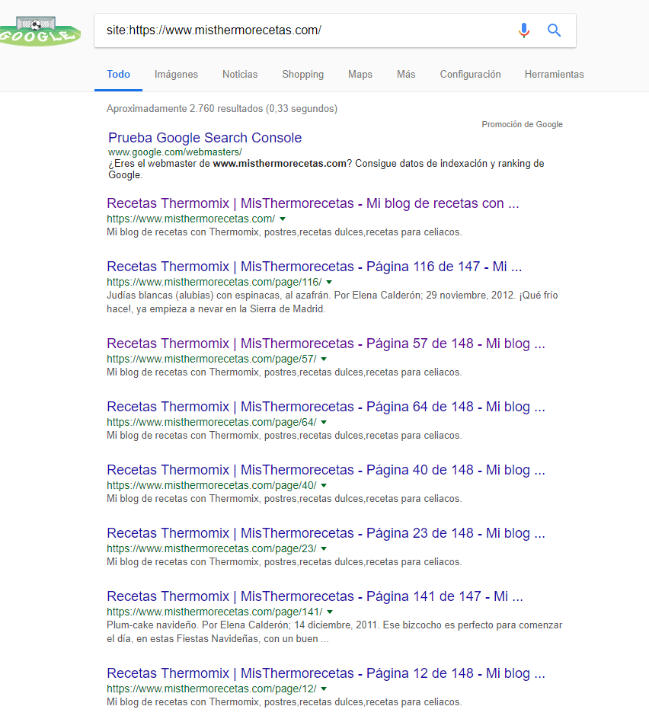649x719 pixels.
Task: Open result Página 12 de 148
Action: point(326,673)
